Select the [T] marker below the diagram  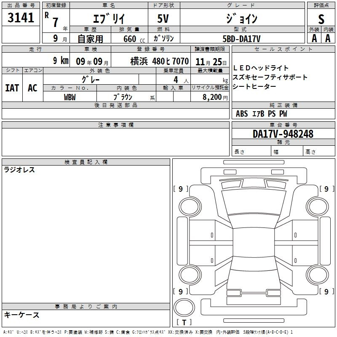click(184, 323)
